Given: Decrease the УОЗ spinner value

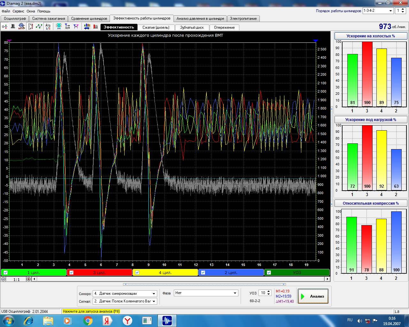Looking at the screenshot, I should tap(269, 294).
